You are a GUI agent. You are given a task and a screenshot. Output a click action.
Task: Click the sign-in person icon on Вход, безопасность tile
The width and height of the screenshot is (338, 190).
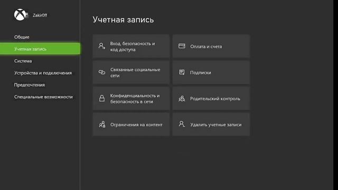pos(102,46)
